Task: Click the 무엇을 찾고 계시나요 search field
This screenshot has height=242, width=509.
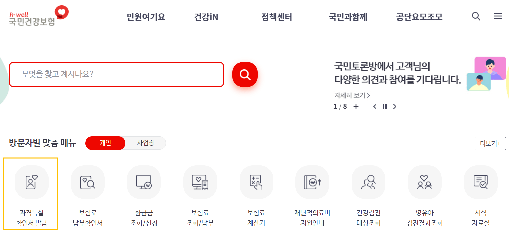Action: 116,74
